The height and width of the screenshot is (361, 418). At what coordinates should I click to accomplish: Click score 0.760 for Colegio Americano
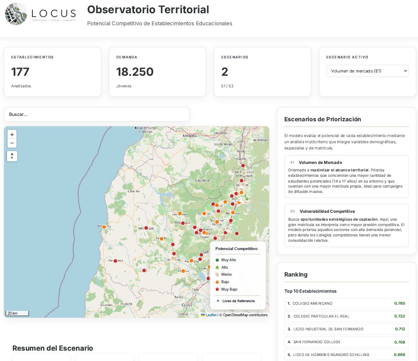tap(400, 303)
